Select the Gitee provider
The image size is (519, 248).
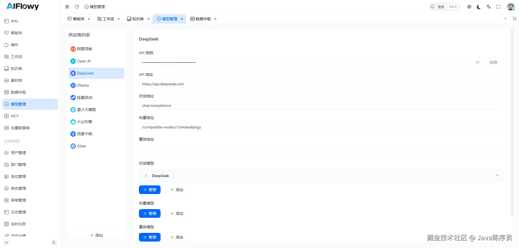click(x=96, y=146)
